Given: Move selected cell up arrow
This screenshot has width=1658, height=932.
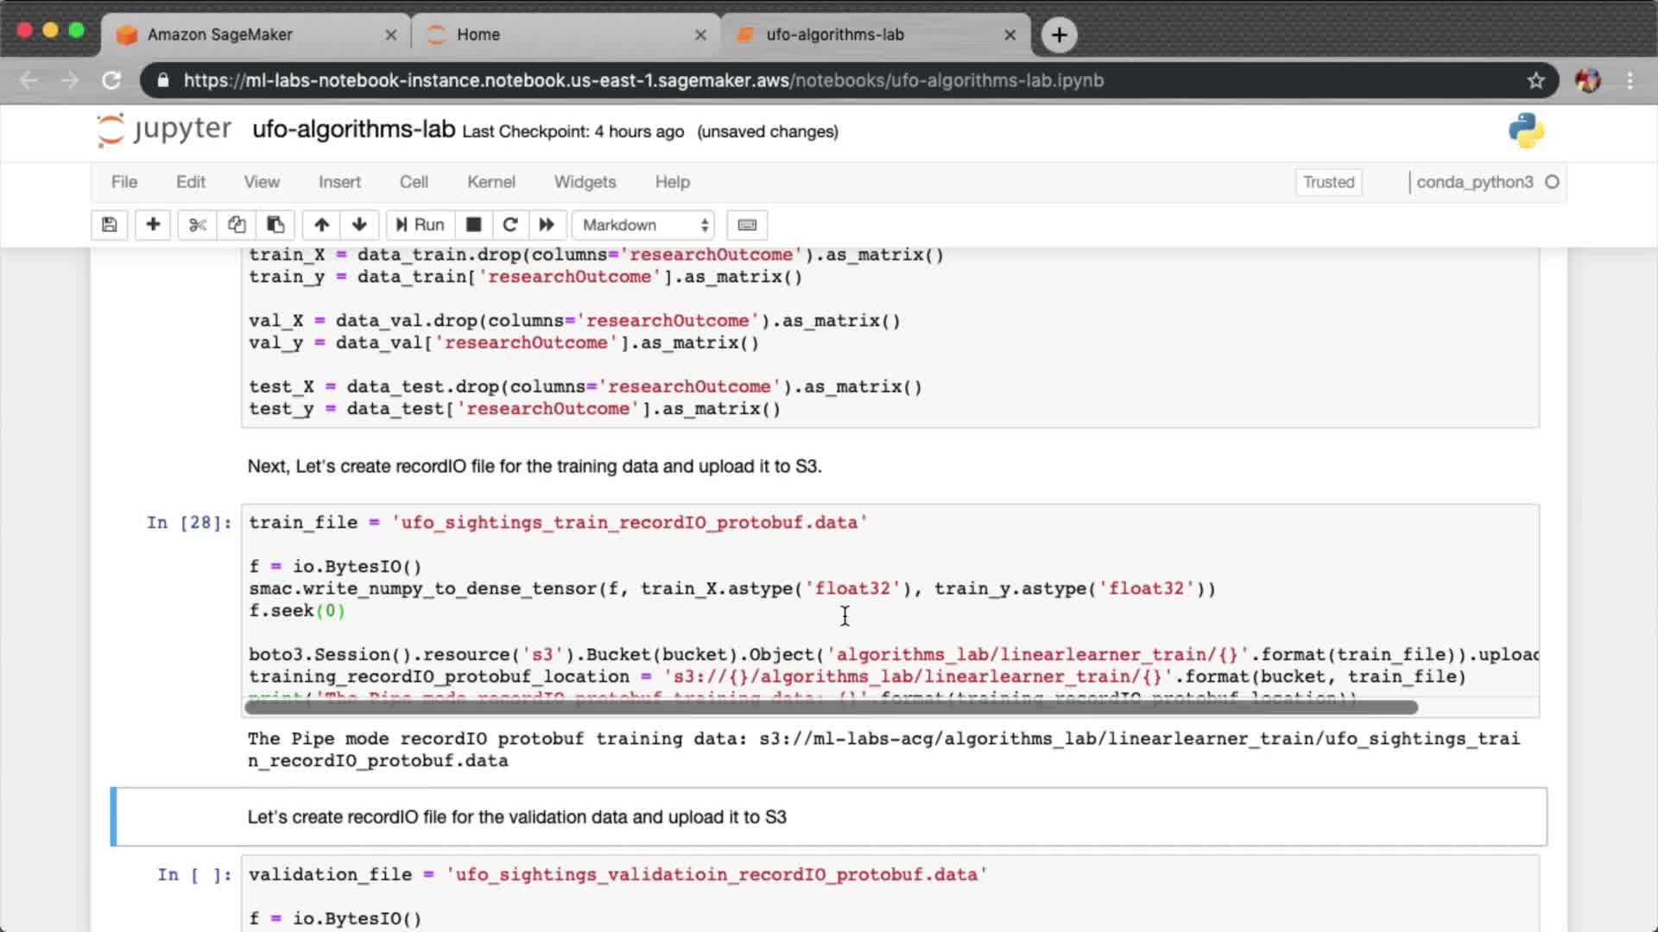Looking at the screenshot, I should click(x=321, y=225).
